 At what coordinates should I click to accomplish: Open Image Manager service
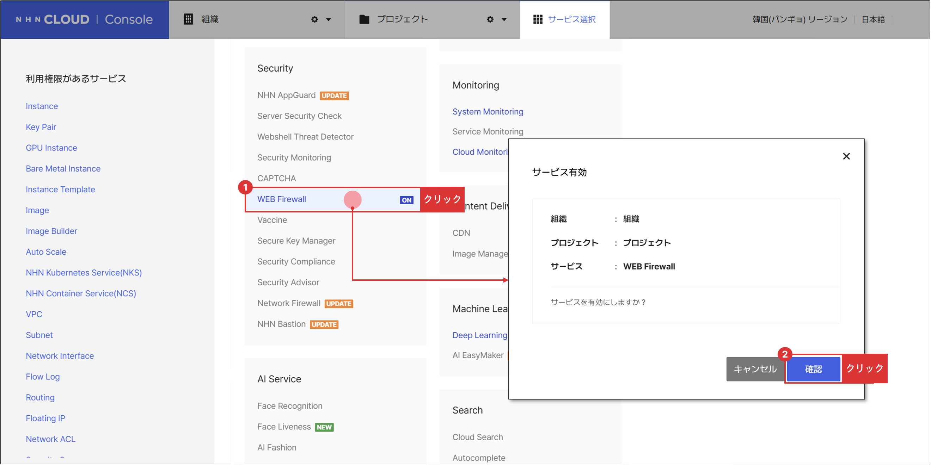click(480, 254)
